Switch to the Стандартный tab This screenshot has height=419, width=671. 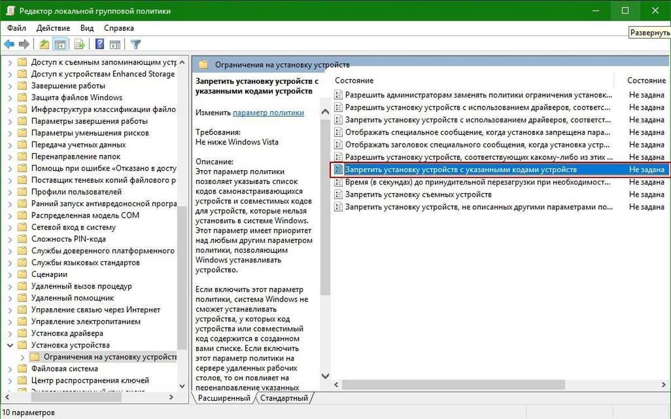point(285,398)
